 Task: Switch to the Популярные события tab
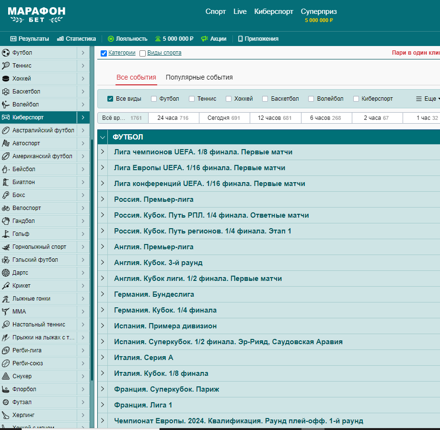pos(199,77)
